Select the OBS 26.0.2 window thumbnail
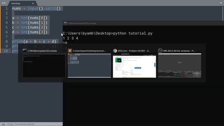The width and height of the screenshot is (224, 126). (x=180, y=65)
